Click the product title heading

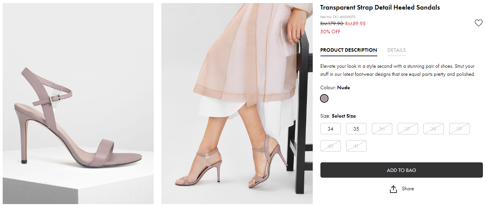[380, 8]
